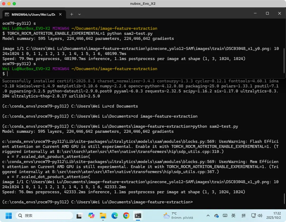Click the taskbar search field
The width and height of the screenshot is (286, 222).
(x=44, y=215)
